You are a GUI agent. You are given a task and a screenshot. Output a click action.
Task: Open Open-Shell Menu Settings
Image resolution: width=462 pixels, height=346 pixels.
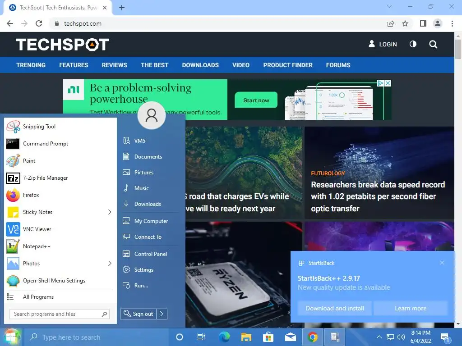[60, 281]
